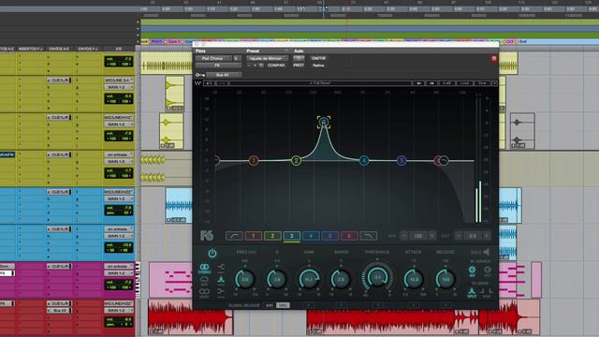Load the previous preset with the left arrow

pyautogui.click(x=419, y=83)
